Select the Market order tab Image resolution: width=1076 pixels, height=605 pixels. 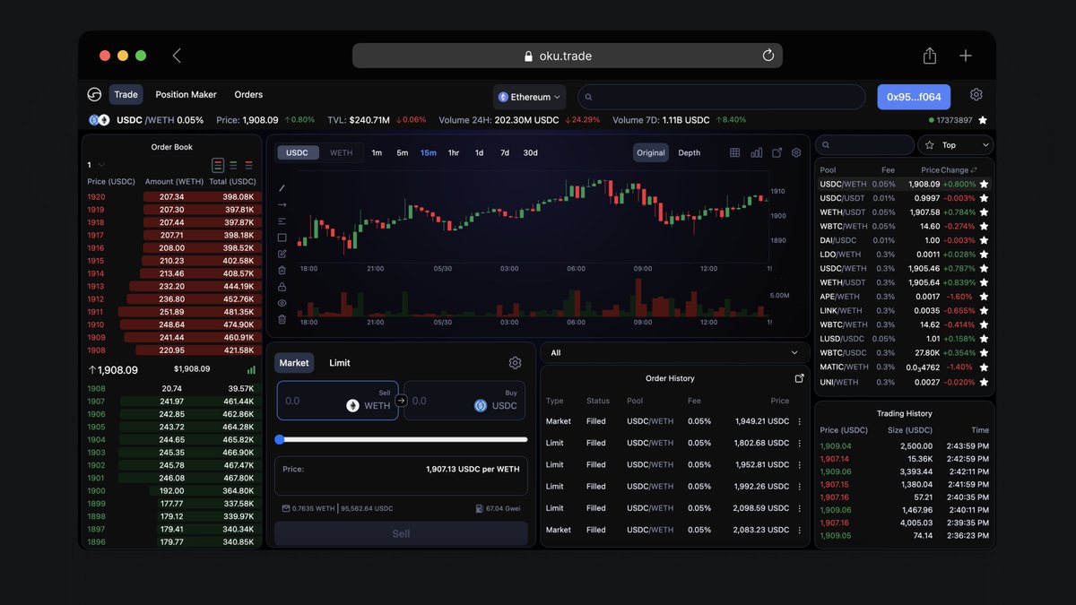tap(294, 363)
